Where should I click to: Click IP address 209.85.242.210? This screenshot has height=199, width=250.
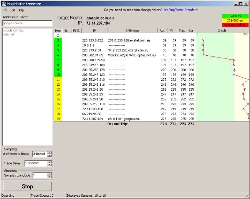pyautogui.click(x=93, y=80)
